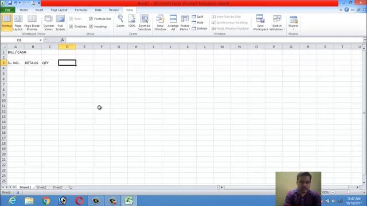Image resolution: width=367 pixels, height=206 pixels.
Task: Click the zoom out minus button
Action: point(333,192)
